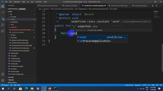
Task: Open the File menu
Action: tap(6, 2)
